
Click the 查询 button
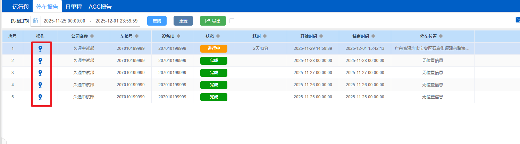(x=157, y=21)
